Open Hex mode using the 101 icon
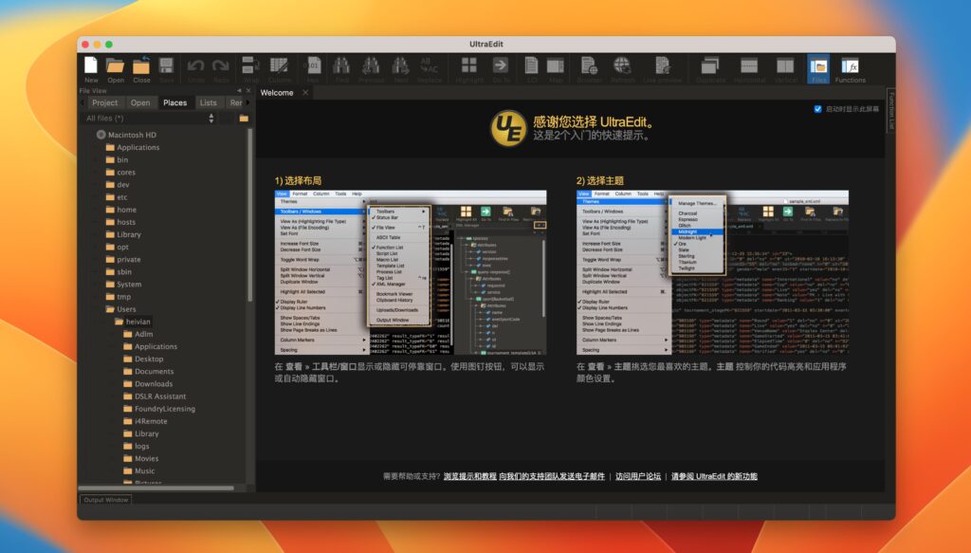This screenshot has width=971, height=553. 314,66
